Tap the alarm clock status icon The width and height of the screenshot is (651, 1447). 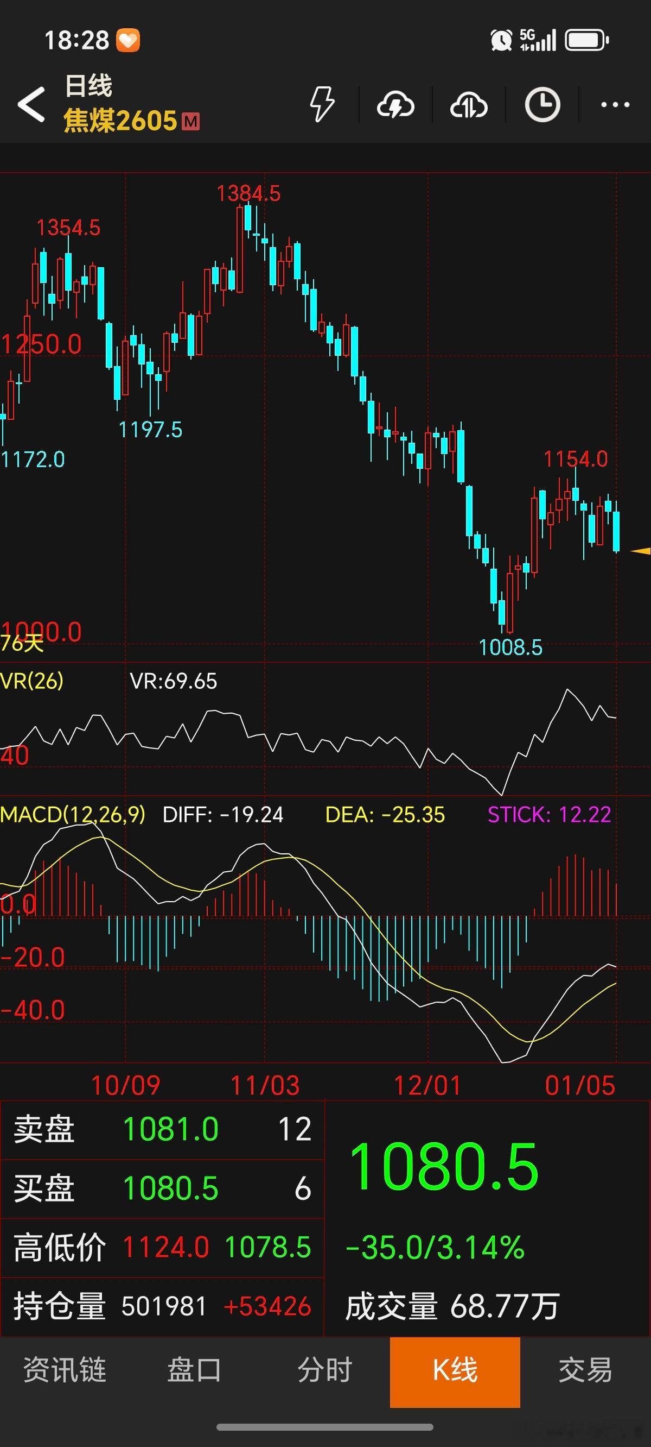(x=501, y=40)
